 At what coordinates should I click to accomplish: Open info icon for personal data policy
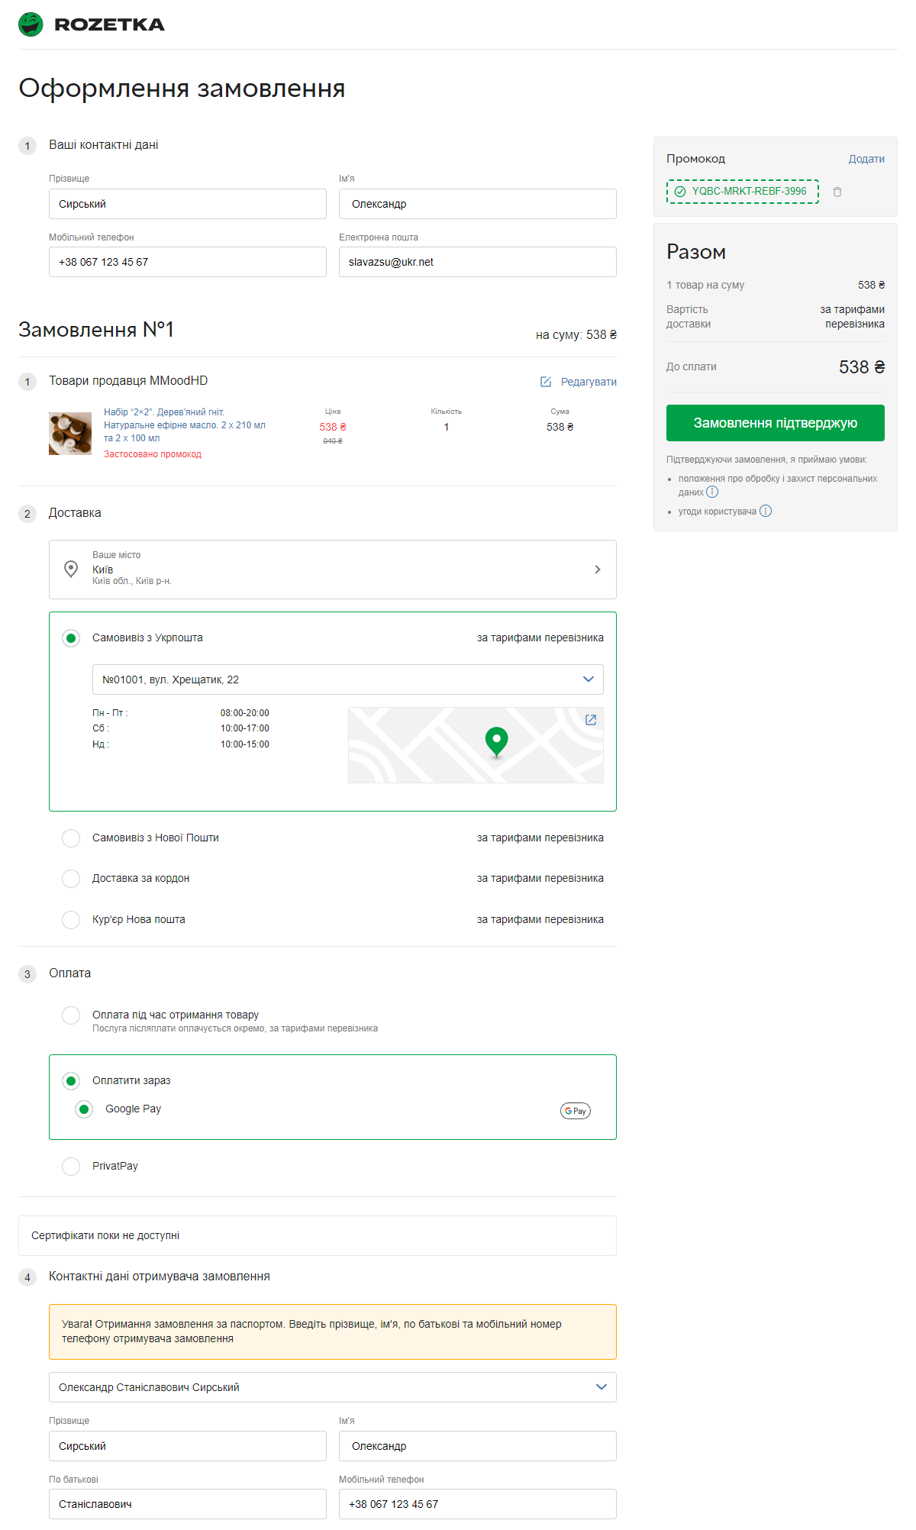712,492
